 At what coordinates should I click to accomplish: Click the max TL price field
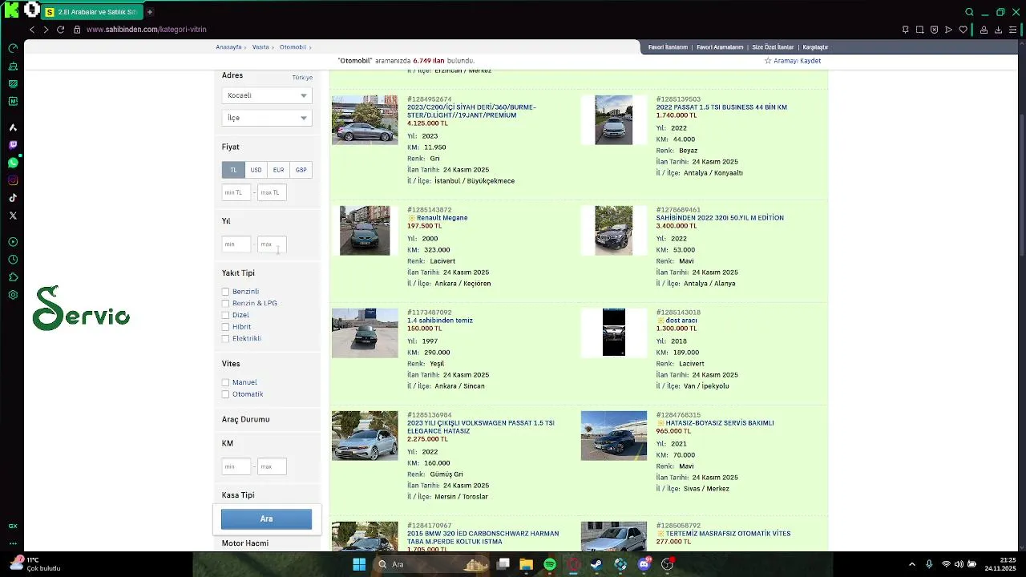[272, 192]
